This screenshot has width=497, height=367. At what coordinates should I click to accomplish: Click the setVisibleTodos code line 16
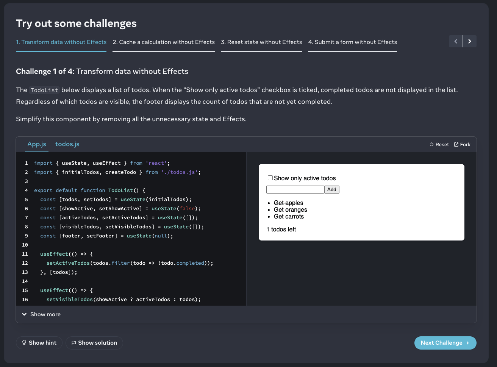click(x=123, y=300)
